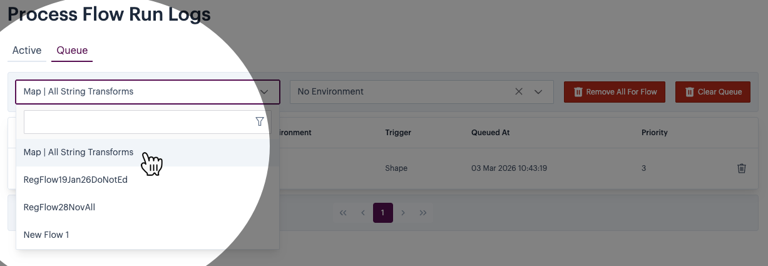768x266 pixels.
Task: Click the filter funnel icon in dropdown search
Action: [260, 121]
